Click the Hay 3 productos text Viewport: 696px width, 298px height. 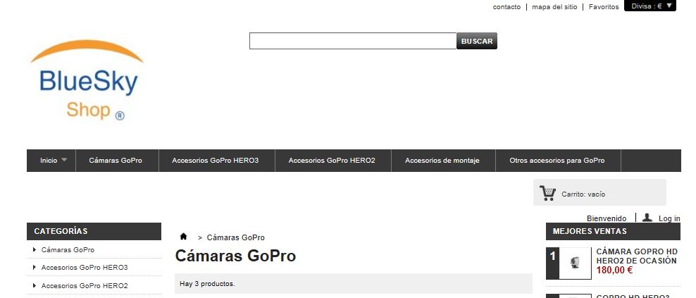(207, 284)
